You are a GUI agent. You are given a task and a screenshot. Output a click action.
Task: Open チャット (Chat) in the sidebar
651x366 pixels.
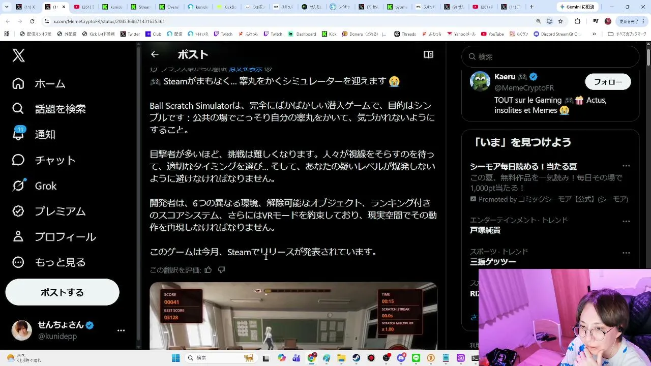click(44, 160)
